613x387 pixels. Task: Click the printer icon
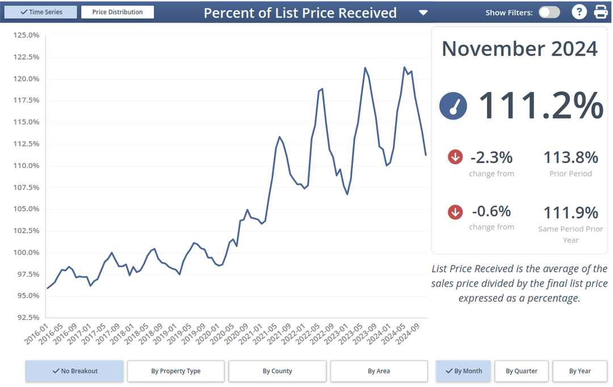point(601,12)
